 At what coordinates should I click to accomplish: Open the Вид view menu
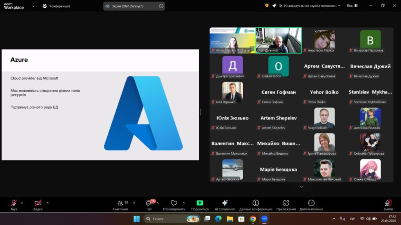tap(352, 5)
